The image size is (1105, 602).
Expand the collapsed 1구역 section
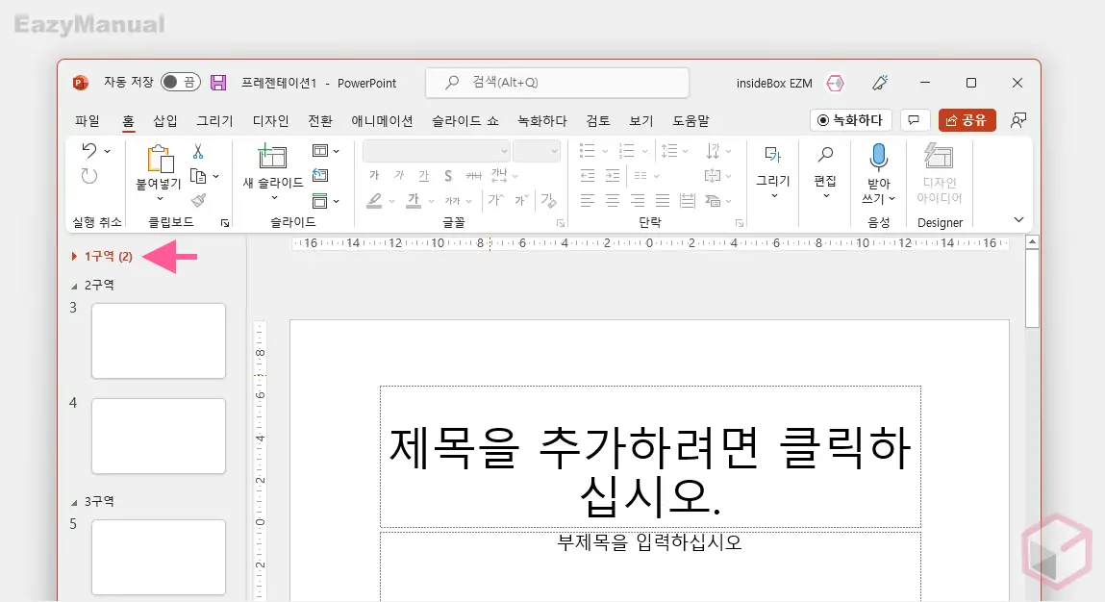pos(74,257)
